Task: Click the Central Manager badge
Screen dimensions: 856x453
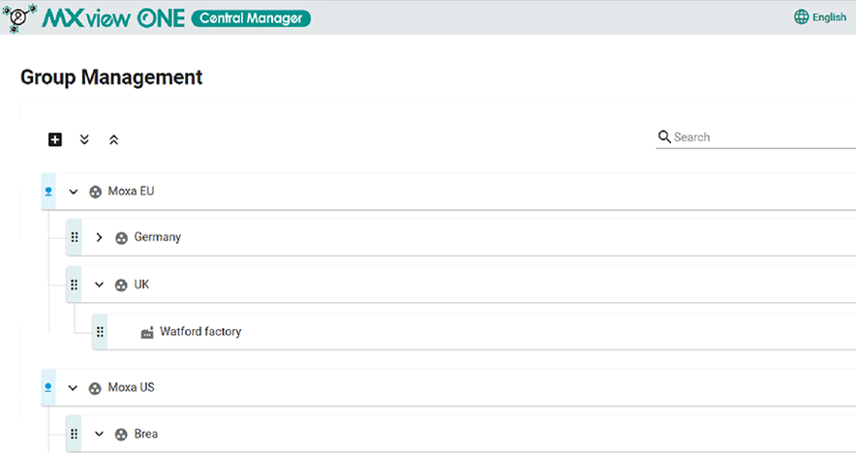Action: (x=251, y=18)
